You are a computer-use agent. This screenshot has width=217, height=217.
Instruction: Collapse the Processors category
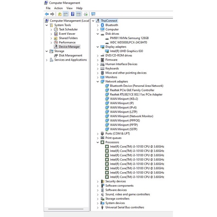click(x=98, y=142)
